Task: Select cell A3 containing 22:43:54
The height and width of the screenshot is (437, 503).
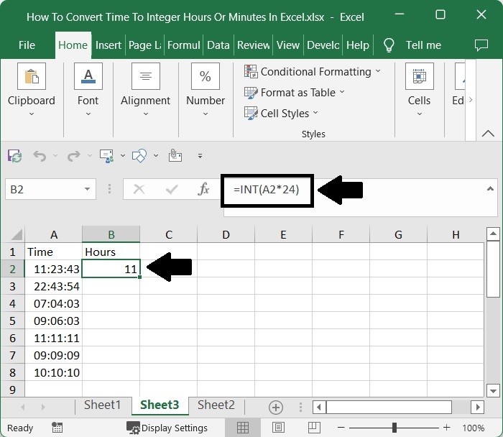Action: (x=54, y=286)
